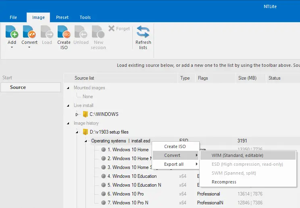This screenshot has width=300, height=208.
Task: Select the 4. Windows 10 Education row
Action: pyautogui.click(x=132, y=176)
